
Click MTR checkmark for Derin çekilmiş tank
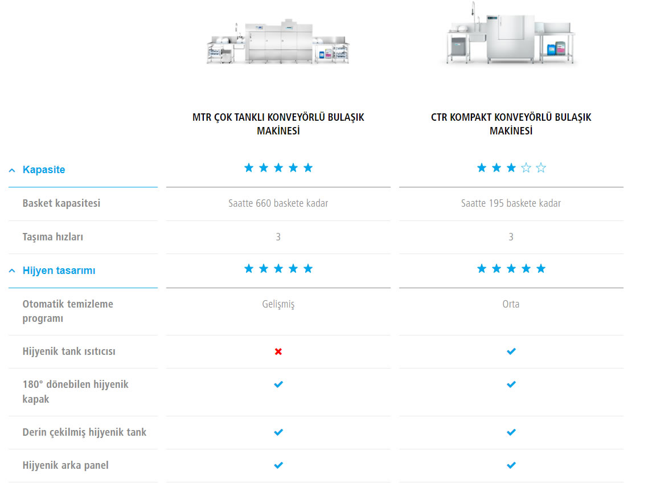[278, 432]
